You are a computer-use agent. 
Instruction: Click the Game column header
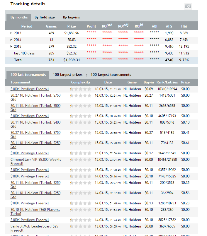(x=132, y=82)
